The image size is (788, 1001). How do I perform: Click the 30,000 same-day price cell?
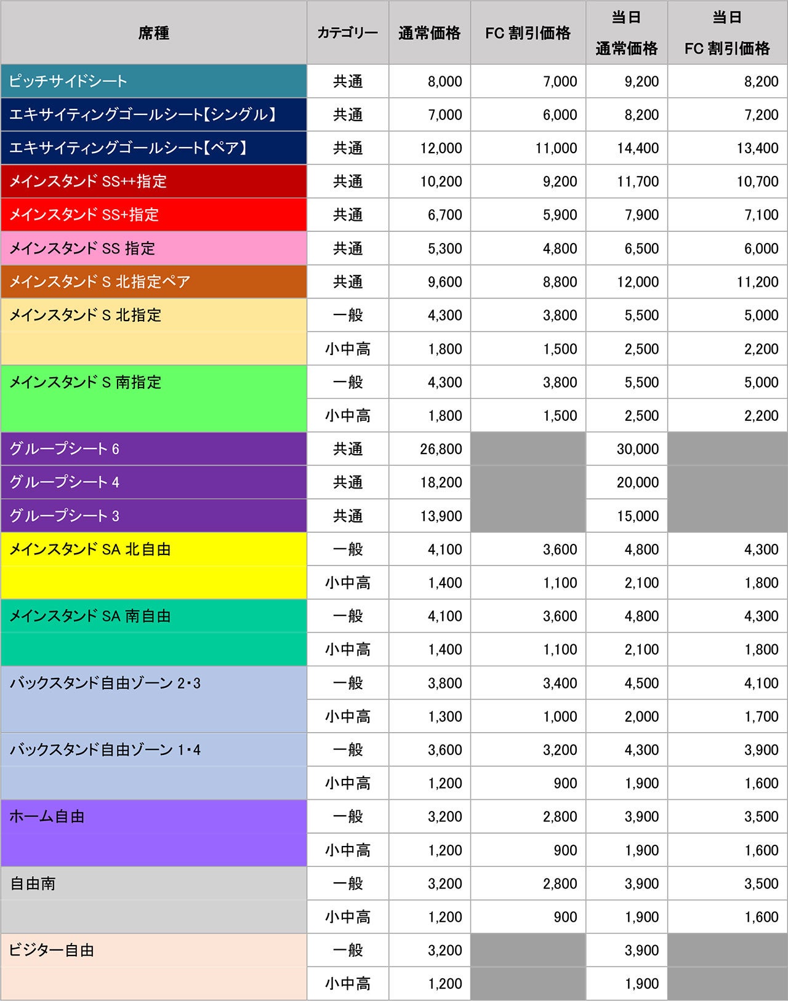click(627, 449)
